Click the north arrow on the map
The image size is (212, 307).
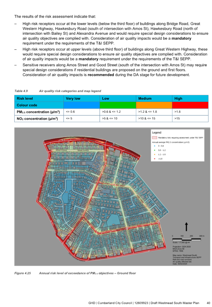(x=186, y=227)
